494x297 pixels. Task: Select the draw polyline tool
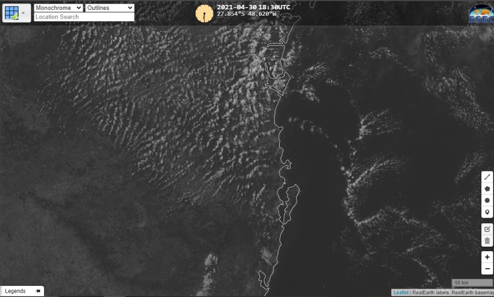pos(487,177)
